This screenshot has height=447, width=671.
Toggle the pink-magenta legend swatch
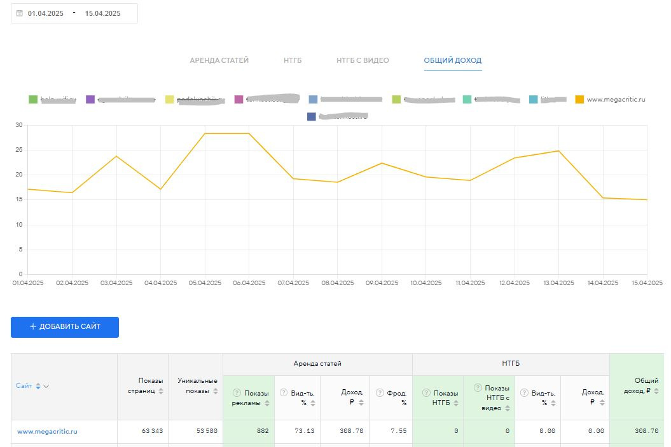pos(239,99)
